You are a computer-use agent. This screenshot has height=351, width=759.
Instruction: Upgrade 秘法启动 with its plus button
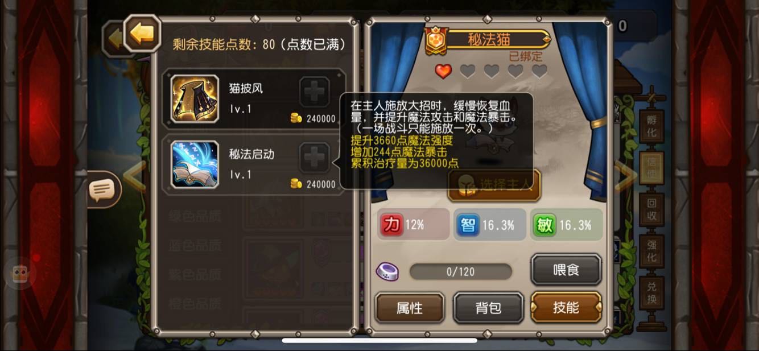point(315,158)
